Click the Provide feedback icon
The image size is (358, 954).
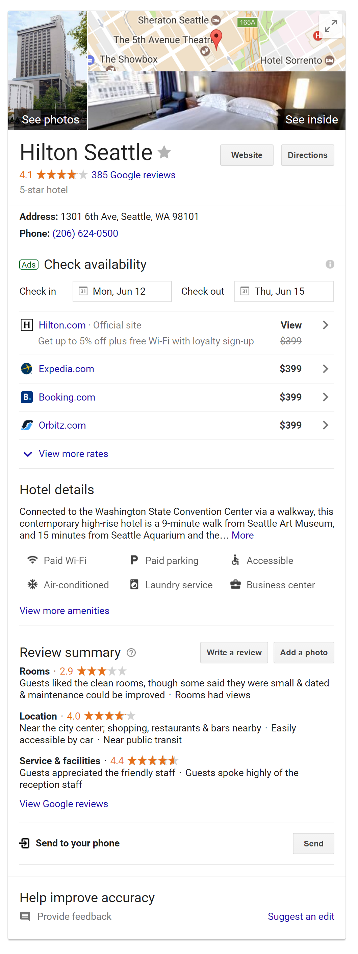(x=25, y=916)
